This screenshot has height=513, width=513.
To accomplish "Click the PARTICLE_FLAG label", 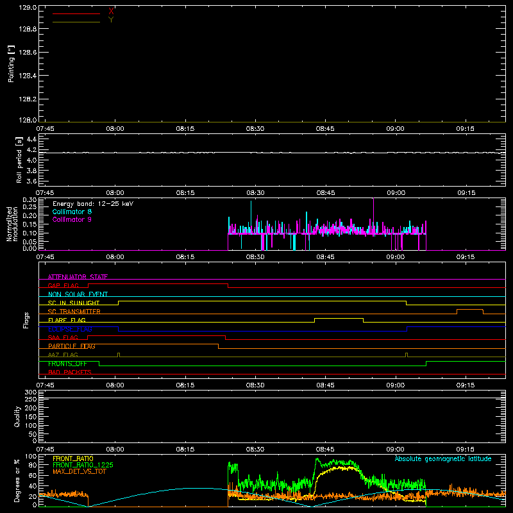I will [x=72, y=346].
